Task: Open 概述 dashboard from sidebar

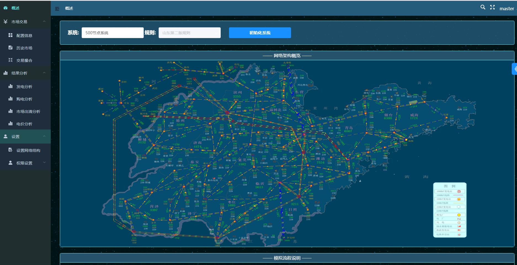Action: click(x=15, y=8)
